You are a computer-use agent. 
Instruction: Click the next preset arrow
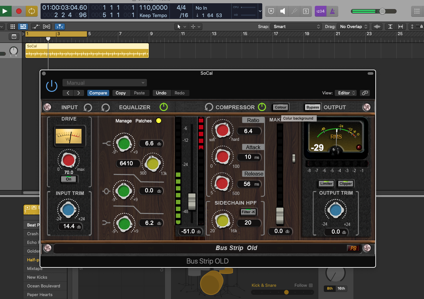click(79, 93)
